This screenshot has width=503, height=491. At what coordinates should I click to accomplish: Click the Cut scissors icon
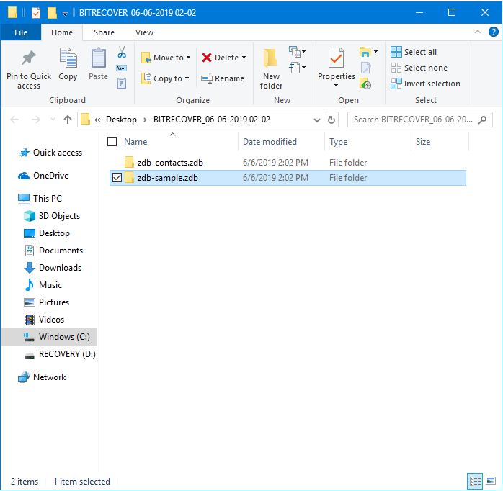click(x=122, y=52)
